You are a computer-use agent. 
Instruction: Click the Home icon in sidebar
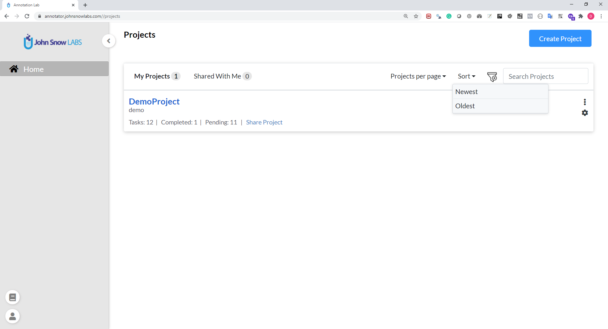14,69
